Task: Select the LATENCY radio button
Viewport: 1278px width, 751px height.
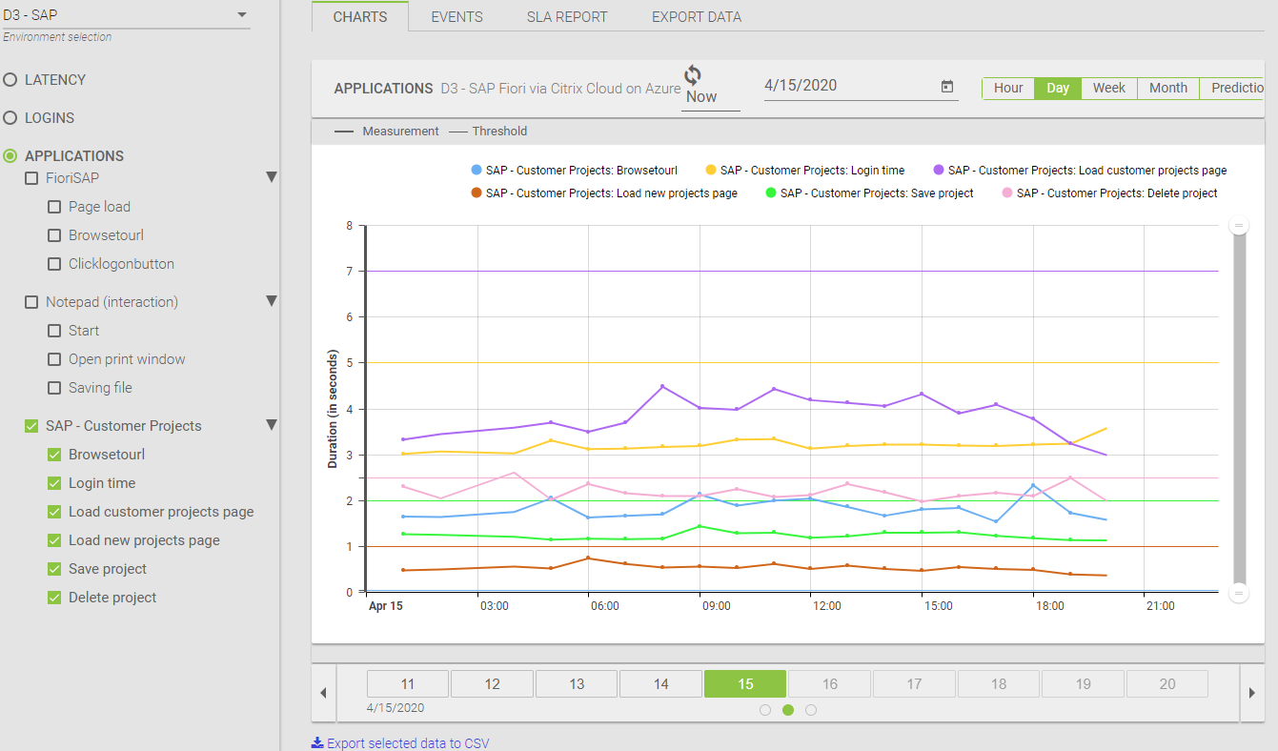Action: point(10,80)
